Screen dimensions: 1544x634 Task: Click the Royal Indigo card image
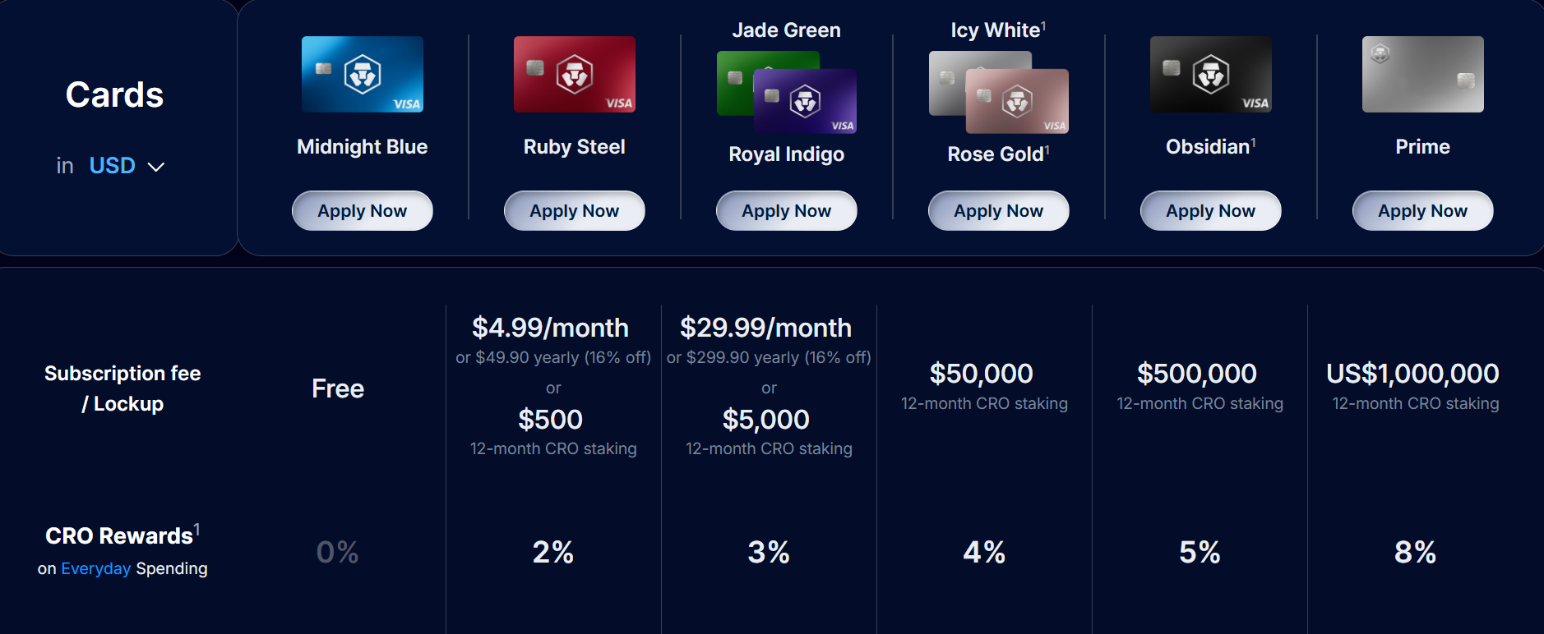click(806, 102)
